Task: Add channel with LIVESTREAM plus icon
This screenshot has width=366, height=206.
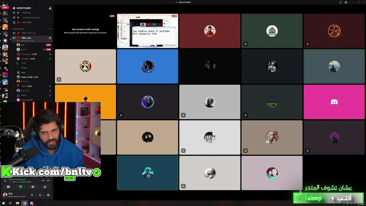Action: 50,29
